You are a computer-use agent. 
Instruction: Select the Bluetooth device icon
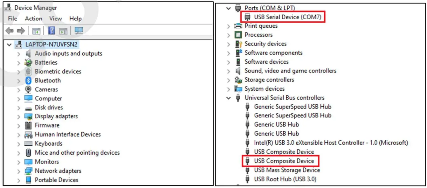28,80
